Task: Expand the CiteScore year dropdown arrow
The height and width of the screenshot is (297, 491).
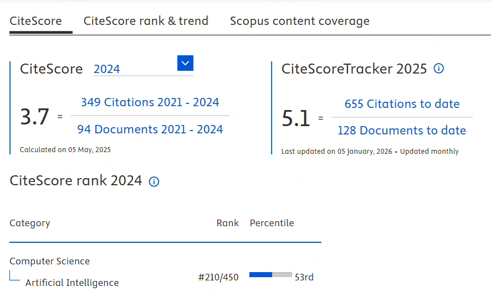Action: (x=185, y=64)
